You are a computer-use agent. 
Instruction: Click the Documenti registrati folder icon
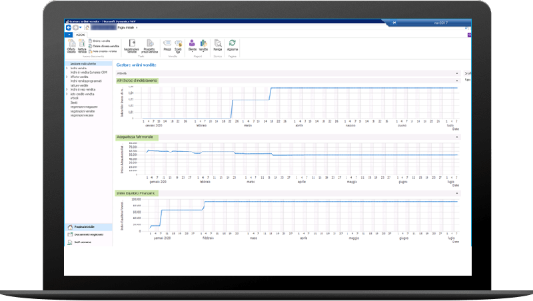pos(70,234)
